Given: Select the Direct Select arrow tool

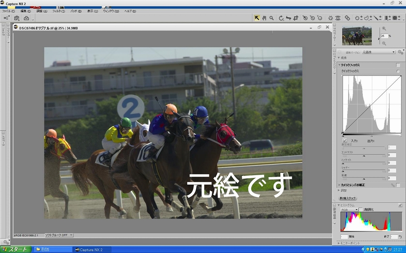Looking at the screenshot, I should (257, 18).
